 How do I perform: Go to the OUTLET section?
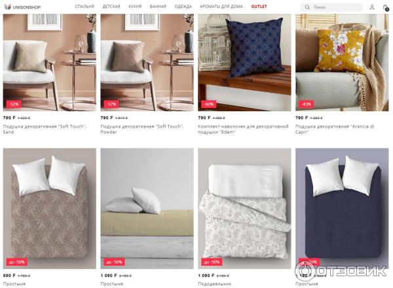(259, 7)
